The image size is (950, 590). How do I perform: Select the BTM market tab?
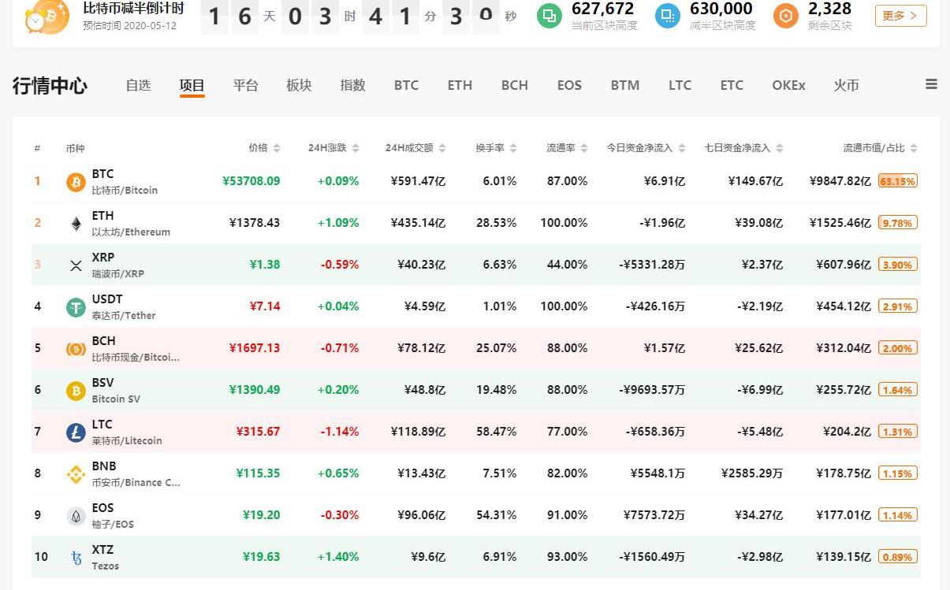(x=625, y=85)
